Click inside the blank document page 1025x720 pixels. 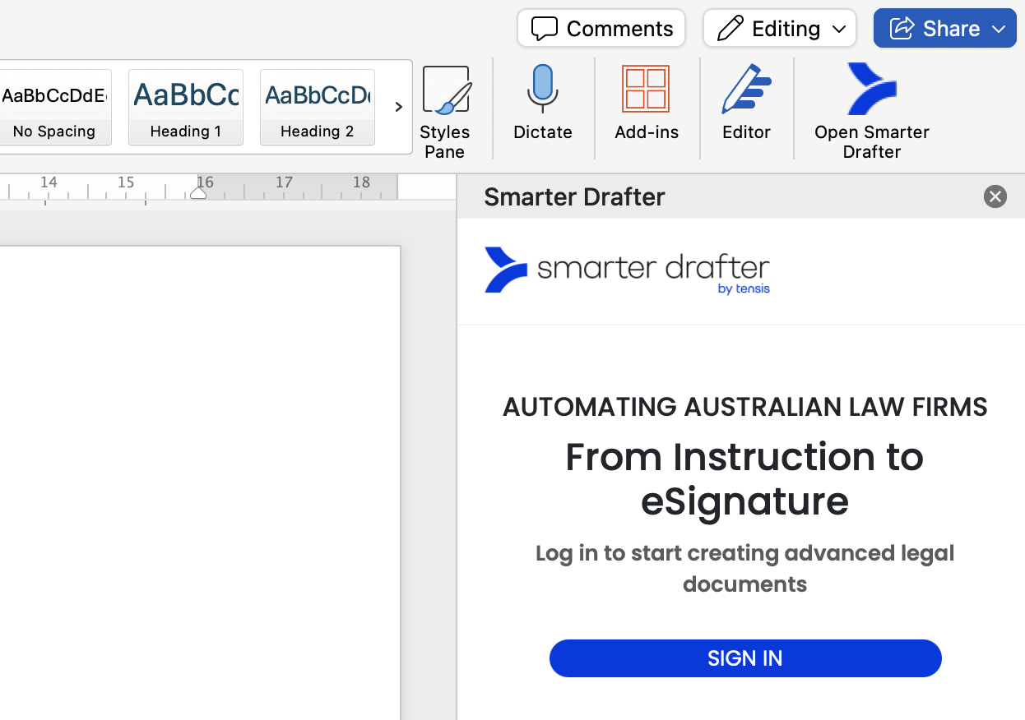point(200,483)
